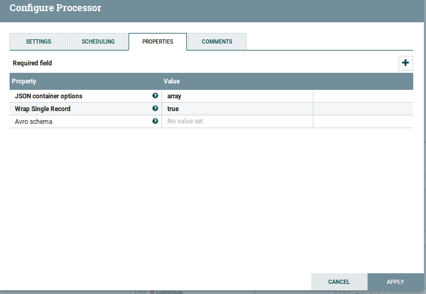Image resolution: width=426 pixels, height=294 pixels.
Task: Select the 'Avro schema' property name
Action: tap(33, 122)
